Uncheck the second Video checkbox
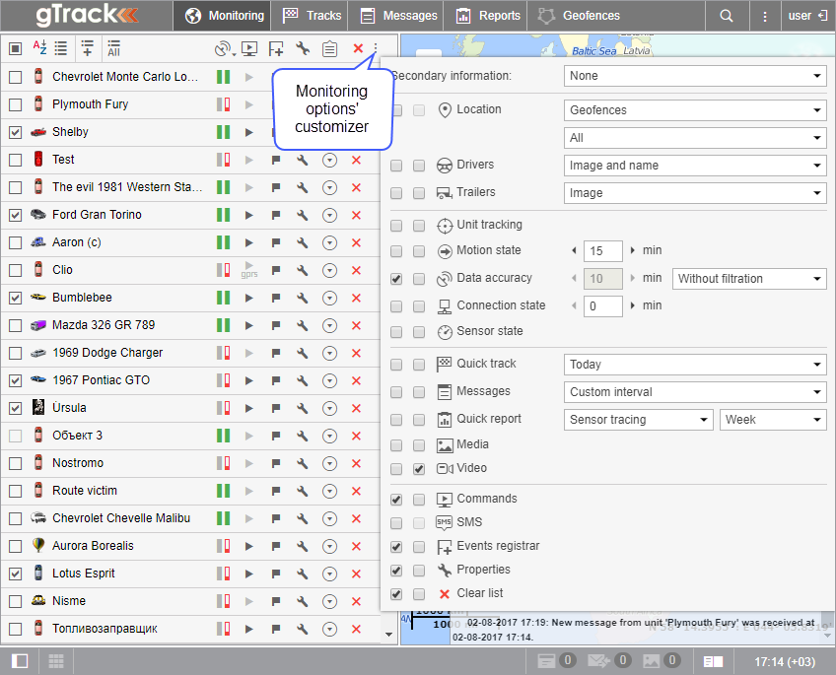836x675 pixels. tap(419, 469)
